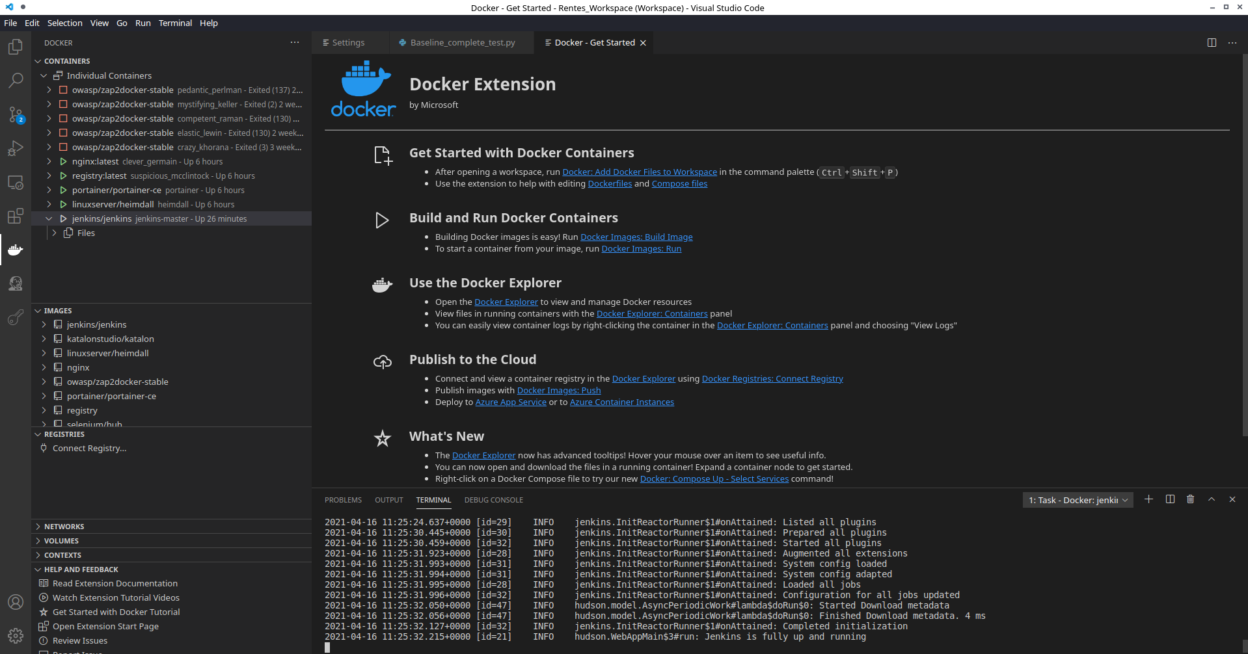
Task: Click Docker: Add Docker Files to Workspace link
Action: (640, 172)
